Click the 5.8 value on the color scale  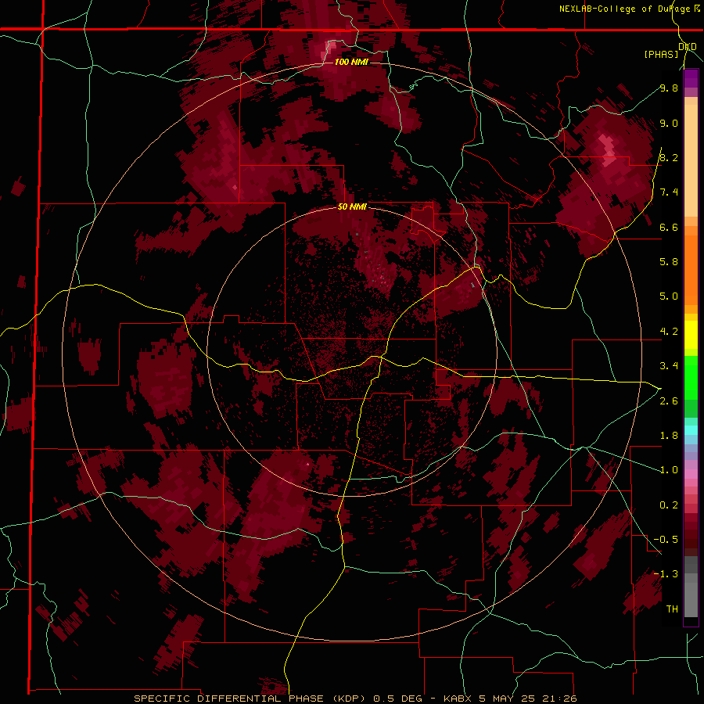669,262
